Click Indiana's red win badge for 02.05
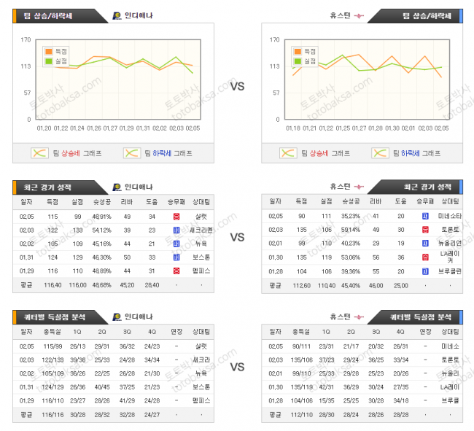 click(176, 217)
